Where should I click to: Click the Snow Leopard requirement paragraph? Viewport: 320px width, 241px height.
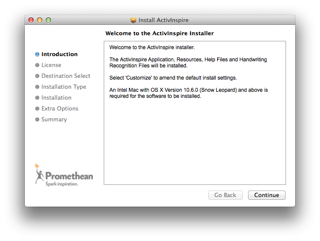click(x=188, y=93)
